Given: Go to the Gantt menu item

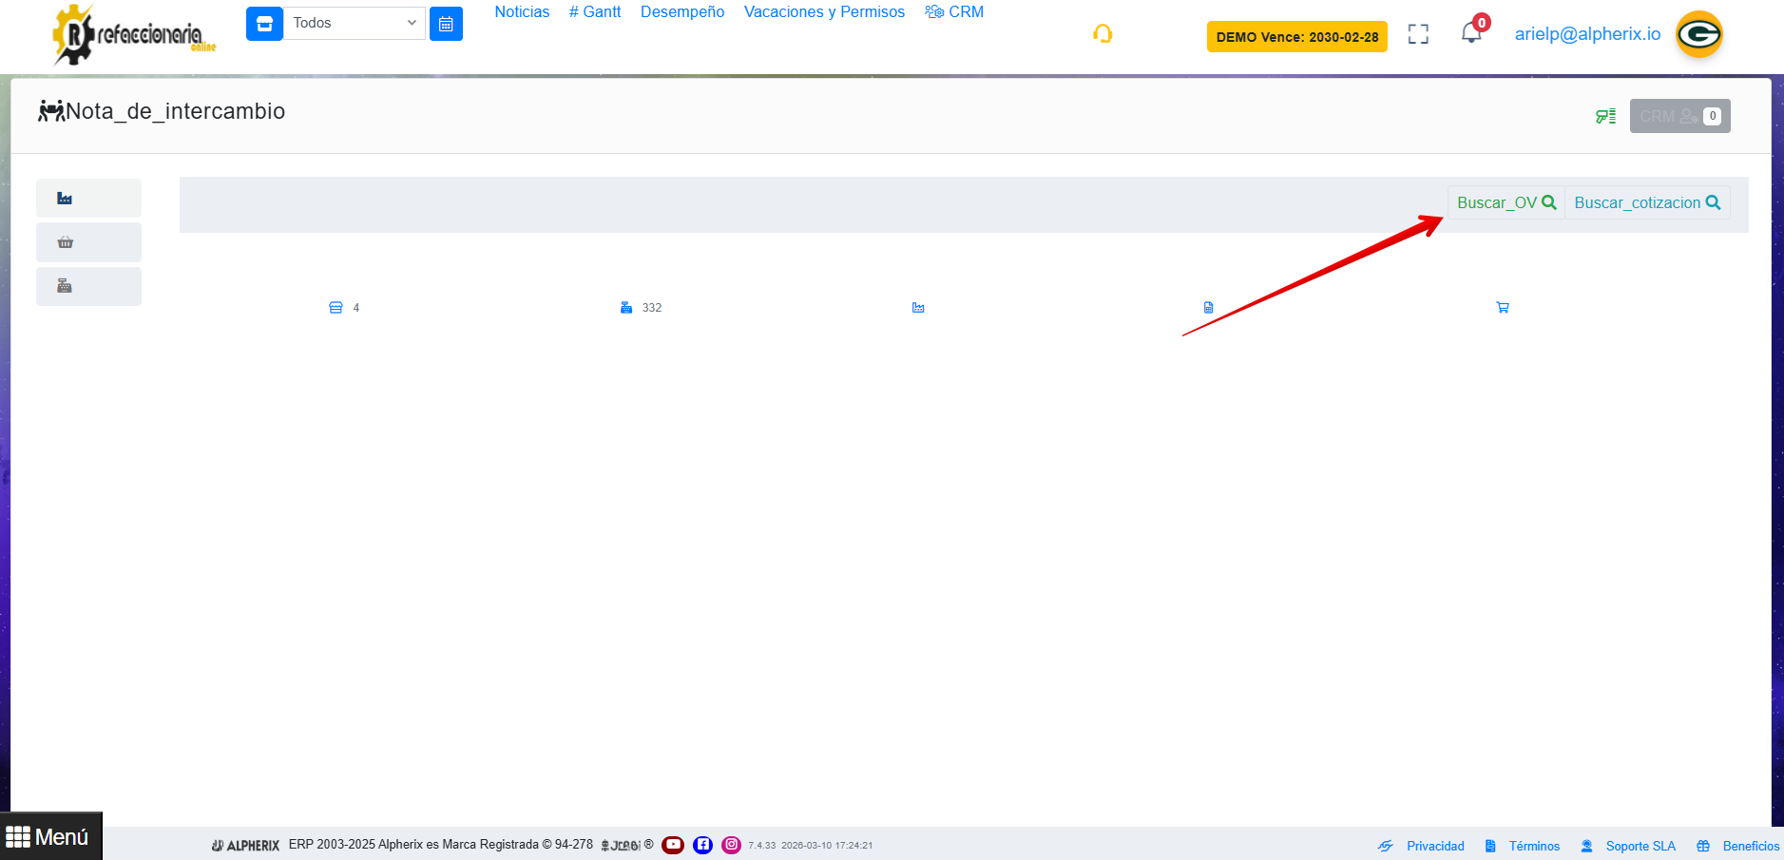Looking at the screenshot, I should click(x=595, y=12).
